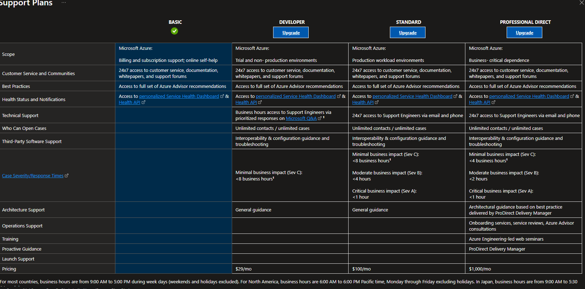Upgrade to the Developer plan
Viewport: 585px width, 289px height.
(291, 33)
